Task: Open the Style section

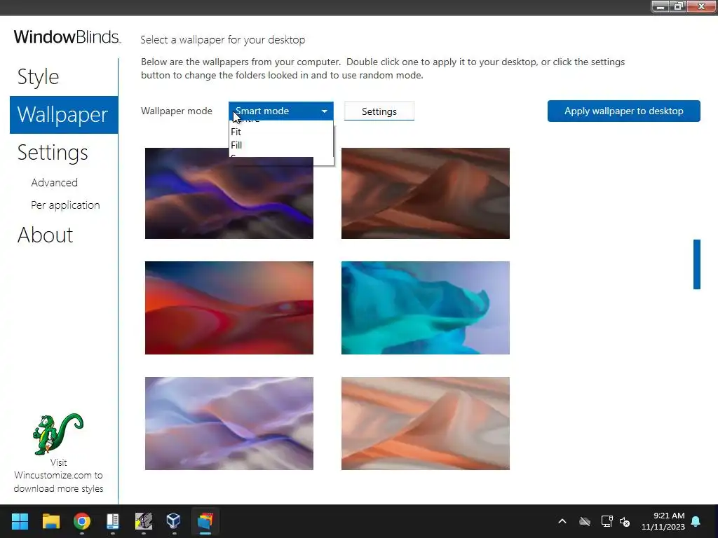Action: [38, 76]
